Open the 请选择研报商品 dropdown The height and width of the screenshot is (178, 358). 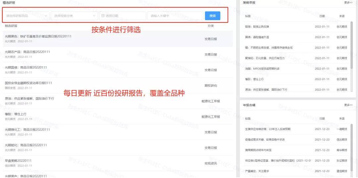click(x=27, y=16)
